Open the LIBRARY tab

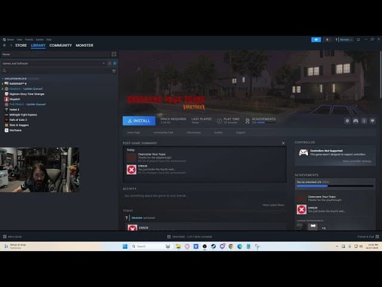[38, 45]
